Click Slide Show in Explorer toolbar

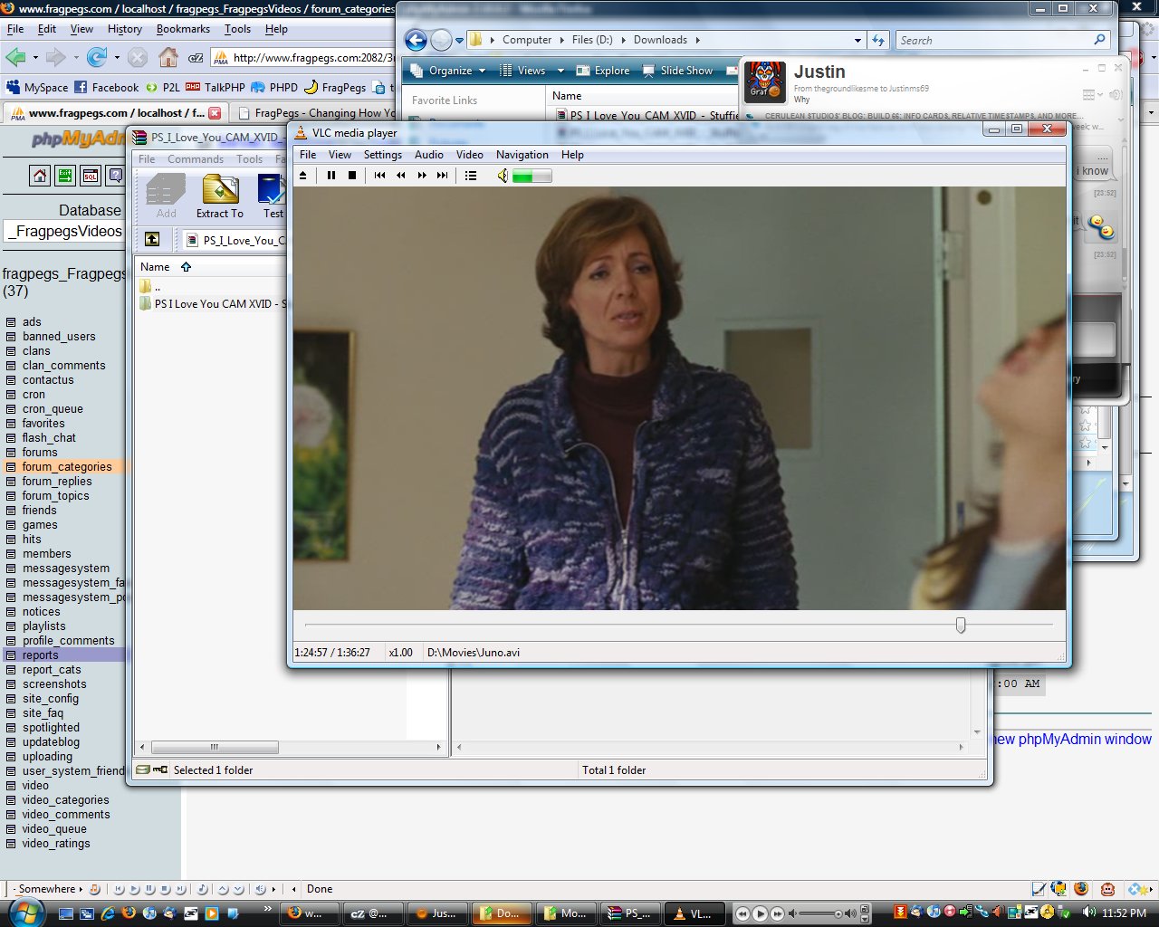coord(677,71)
